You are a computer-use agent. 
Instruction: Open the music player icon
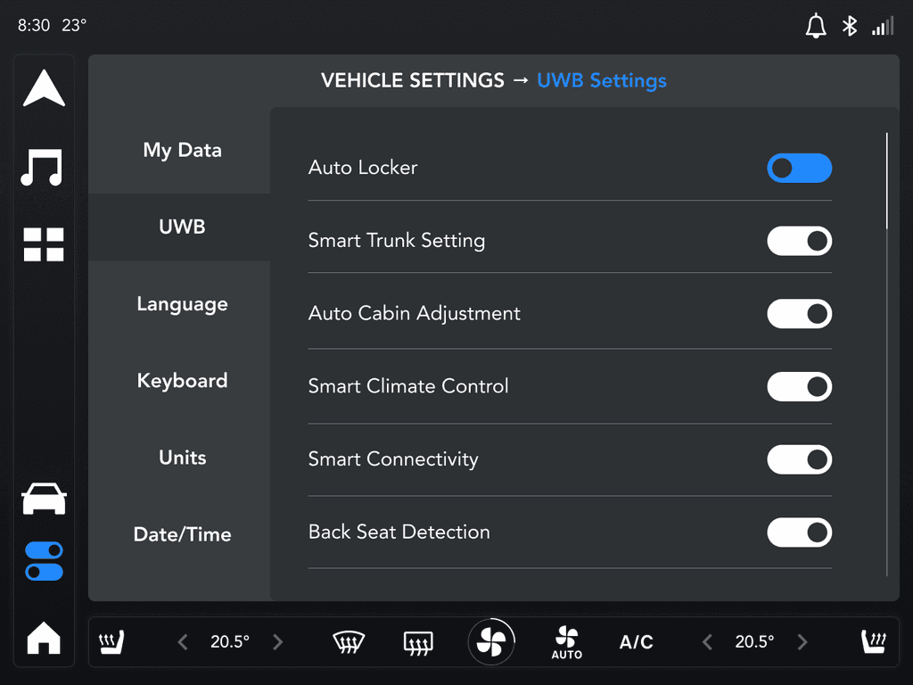(x=44, y=167)
